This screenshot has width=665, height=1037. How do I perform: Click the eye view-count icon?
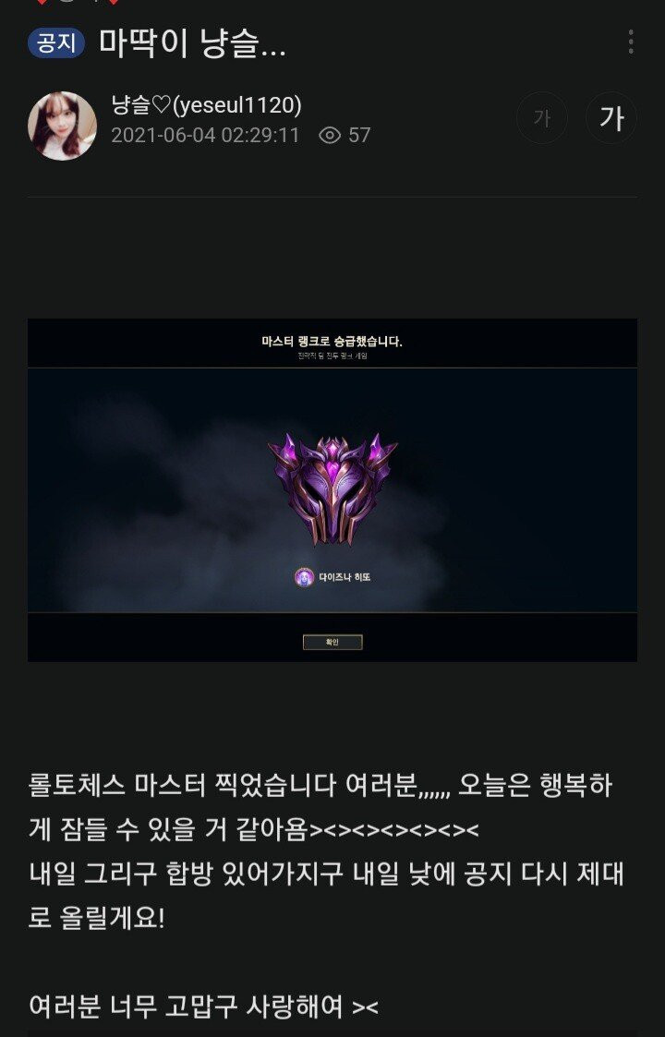(x=330, y=136)
